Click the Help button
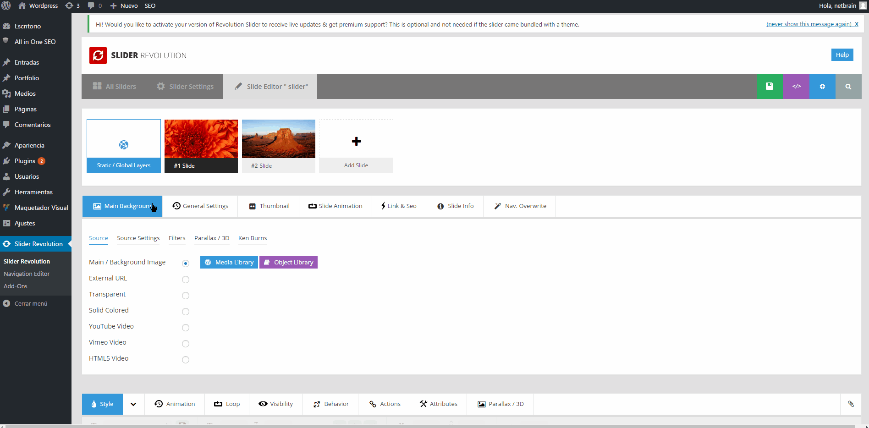 (842, 55)
